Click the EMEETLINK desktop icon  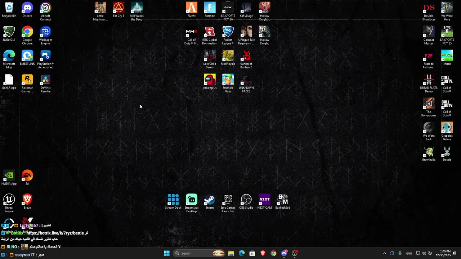[x=27, y=58]
